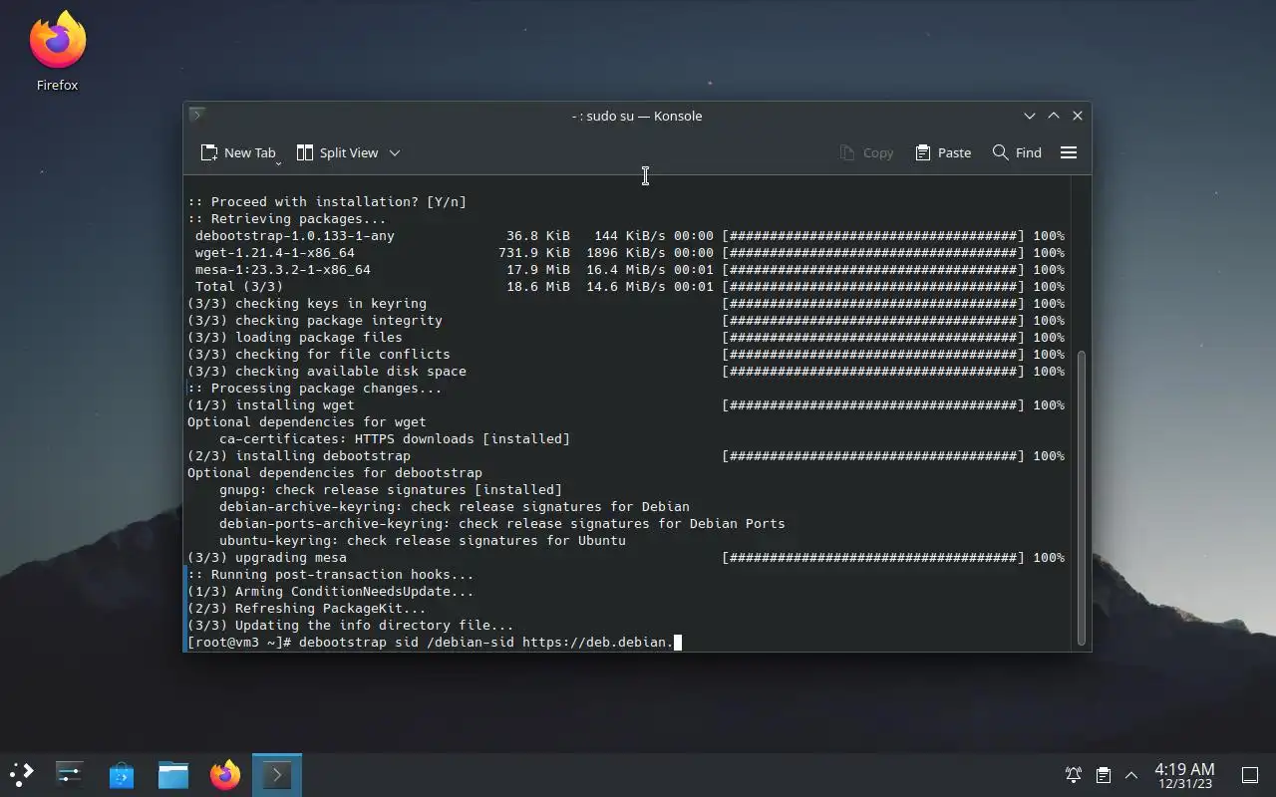Click the Konsole task in the taskbar
Viewport: 1276px width, 797px height.
pyautogui.click(x=277, y=774)
